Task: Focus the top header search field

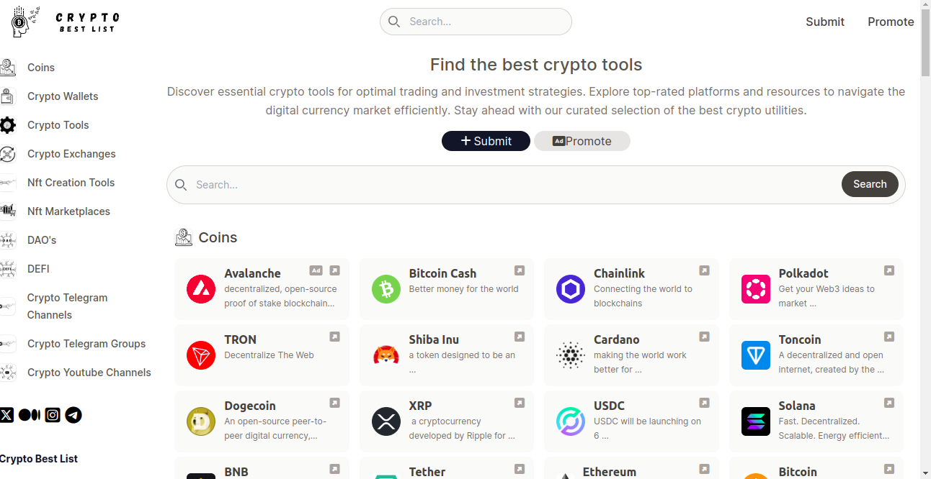Action: coord(476,22)
